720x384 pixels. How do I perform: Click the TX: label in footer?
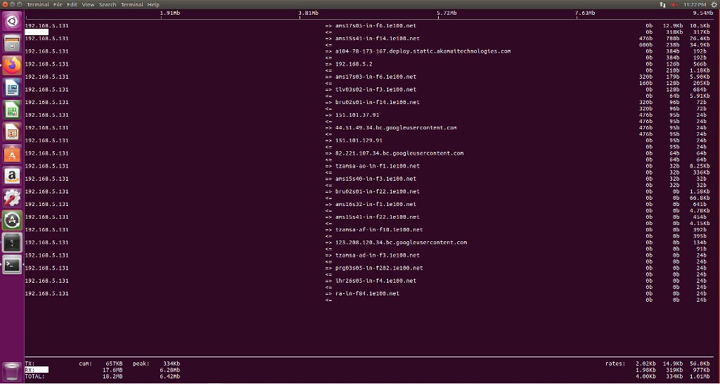[30, 364]
